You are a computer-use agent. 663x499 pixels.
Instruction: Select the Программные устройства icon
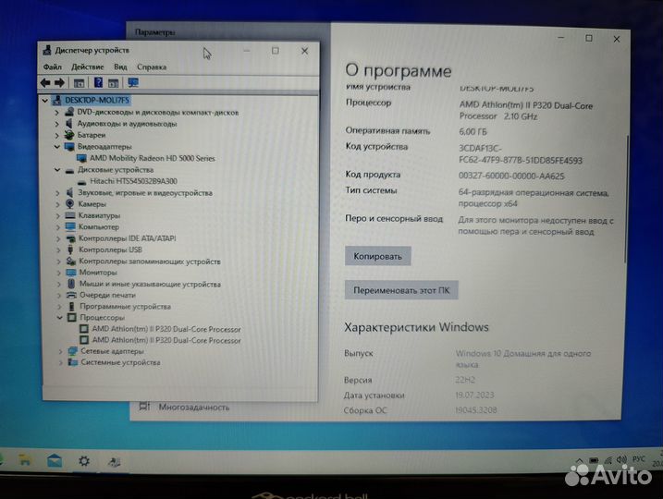72,306
